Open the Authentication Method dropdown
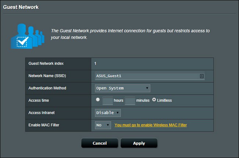This screenshot has width=239, height=158. [122, 88]
